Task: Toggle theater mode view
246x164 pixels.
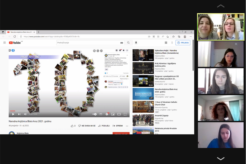Action: click(119, 114)
